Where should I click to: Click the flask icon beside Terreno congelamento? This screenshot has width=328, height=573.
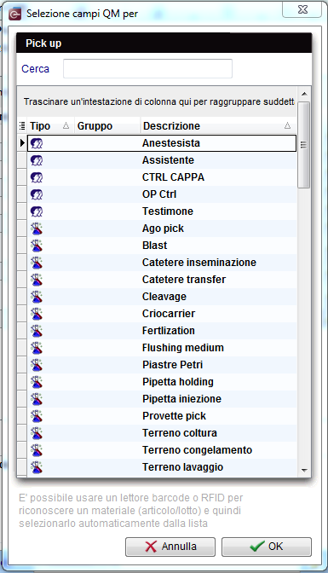(37, 450)
